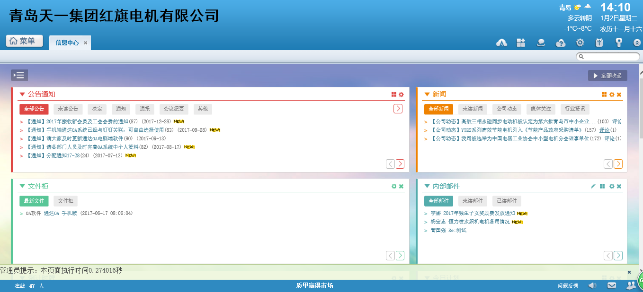The height and width of the screenshot is (292, 643).
Task: Open the contacts people icon at bottom right
Action: coord(631,285)
